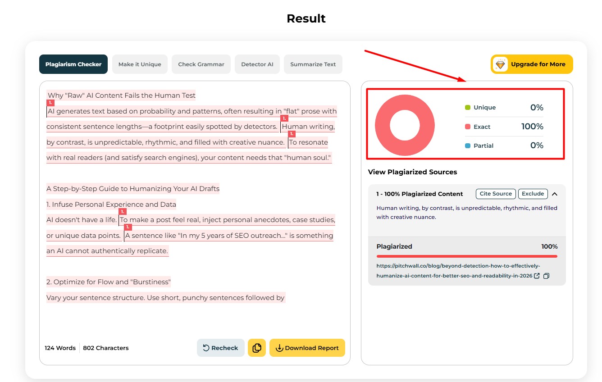Click the yellow copy text icon button
602x382 pixels.
pos(257,348)
